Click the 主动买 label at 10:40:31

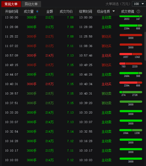(x=106, y=84)
